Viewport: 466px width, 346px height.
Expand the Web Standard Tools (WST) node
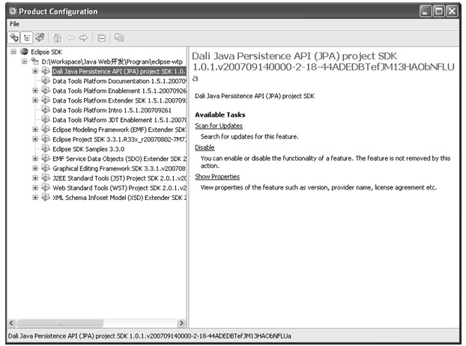(35, 188)
